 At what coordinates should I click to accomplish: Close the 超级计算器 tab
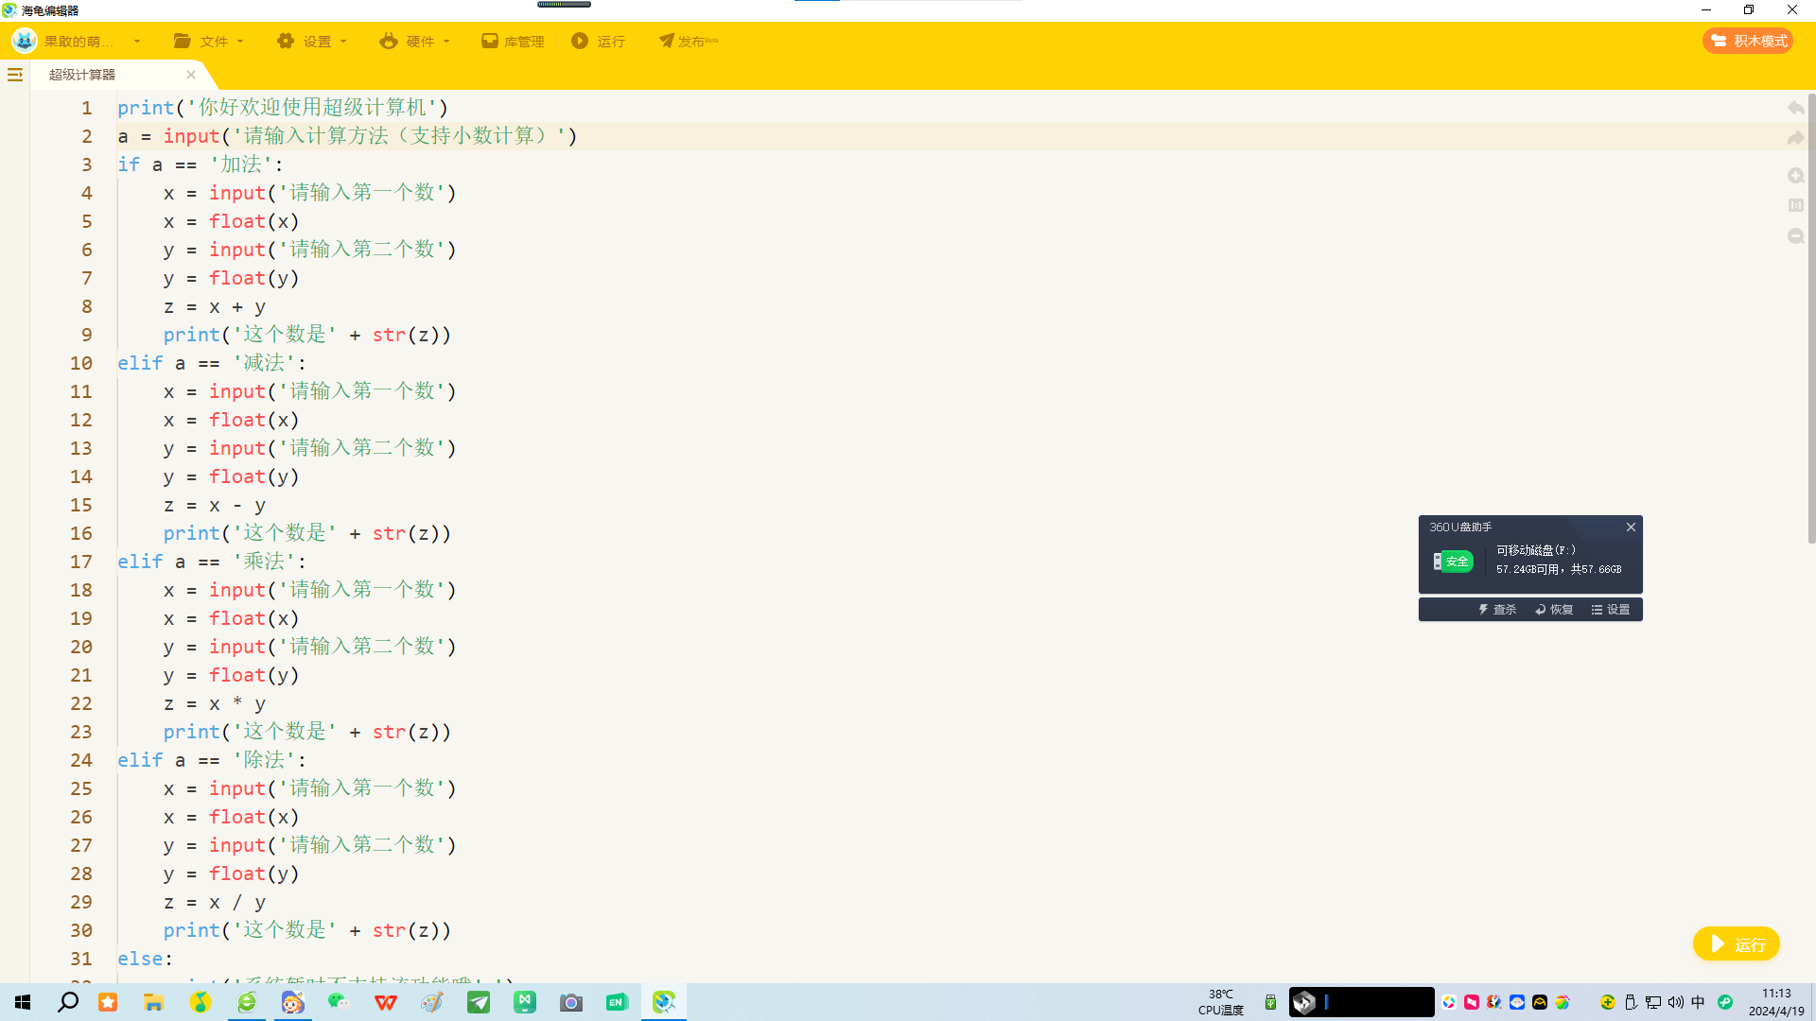tap(191, 75)
